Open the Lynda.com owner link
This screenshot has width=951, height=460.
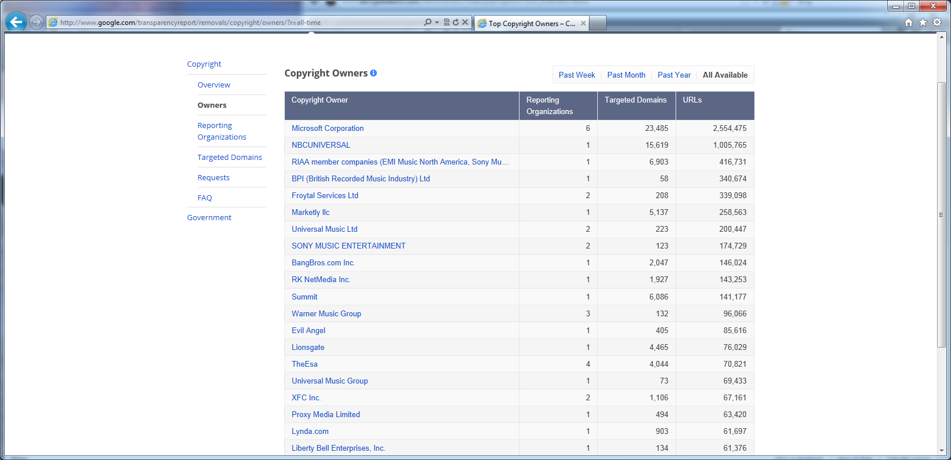(x=310, y=431)
